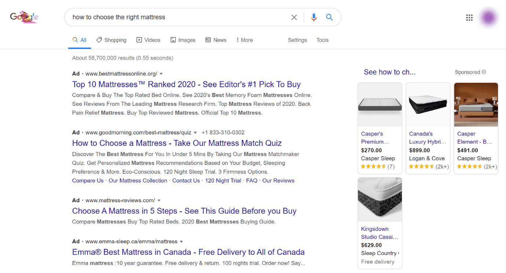Click Casper Element mattress image

476,105
